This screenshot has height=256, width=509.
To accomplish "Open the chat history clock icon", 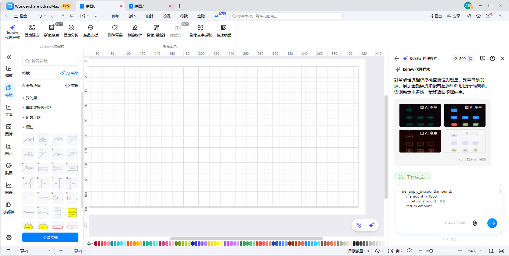I will (x=492, y=58).
